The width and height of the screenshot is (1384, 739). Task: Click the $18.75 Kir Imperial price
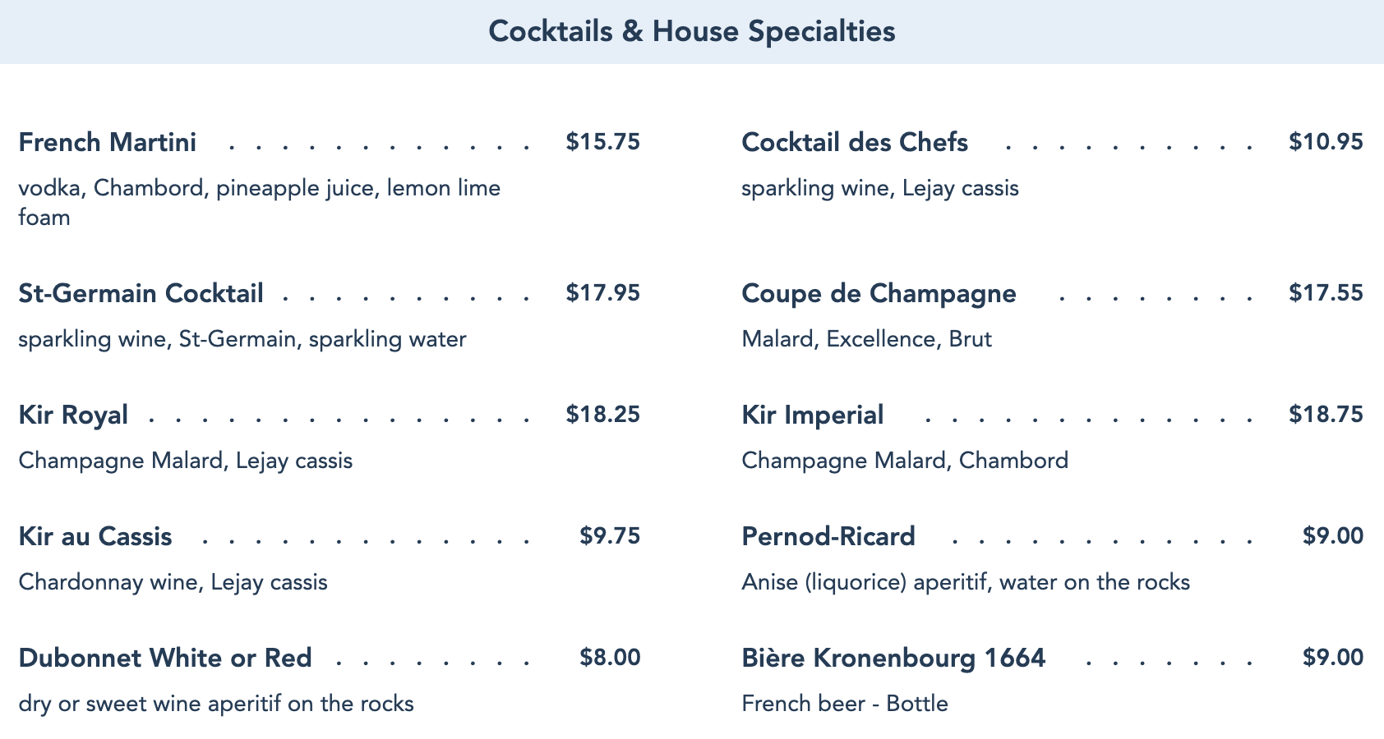pos(1326,414)
